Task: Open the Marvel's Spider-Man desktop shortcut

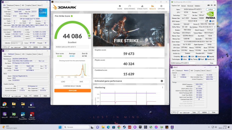Action: pyautogui.click(x=32, y=116)
